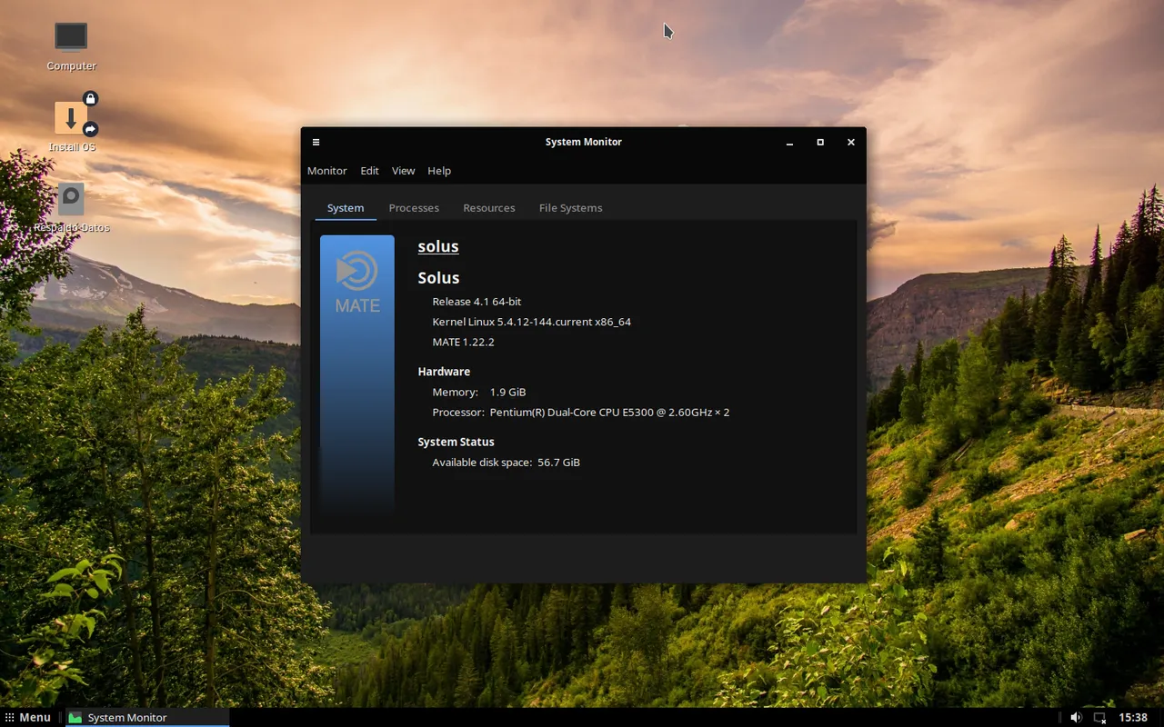The image size is (1164, 727).
Task: Click the Available disk space 56.7 GiB text
Action: point(506,463)
